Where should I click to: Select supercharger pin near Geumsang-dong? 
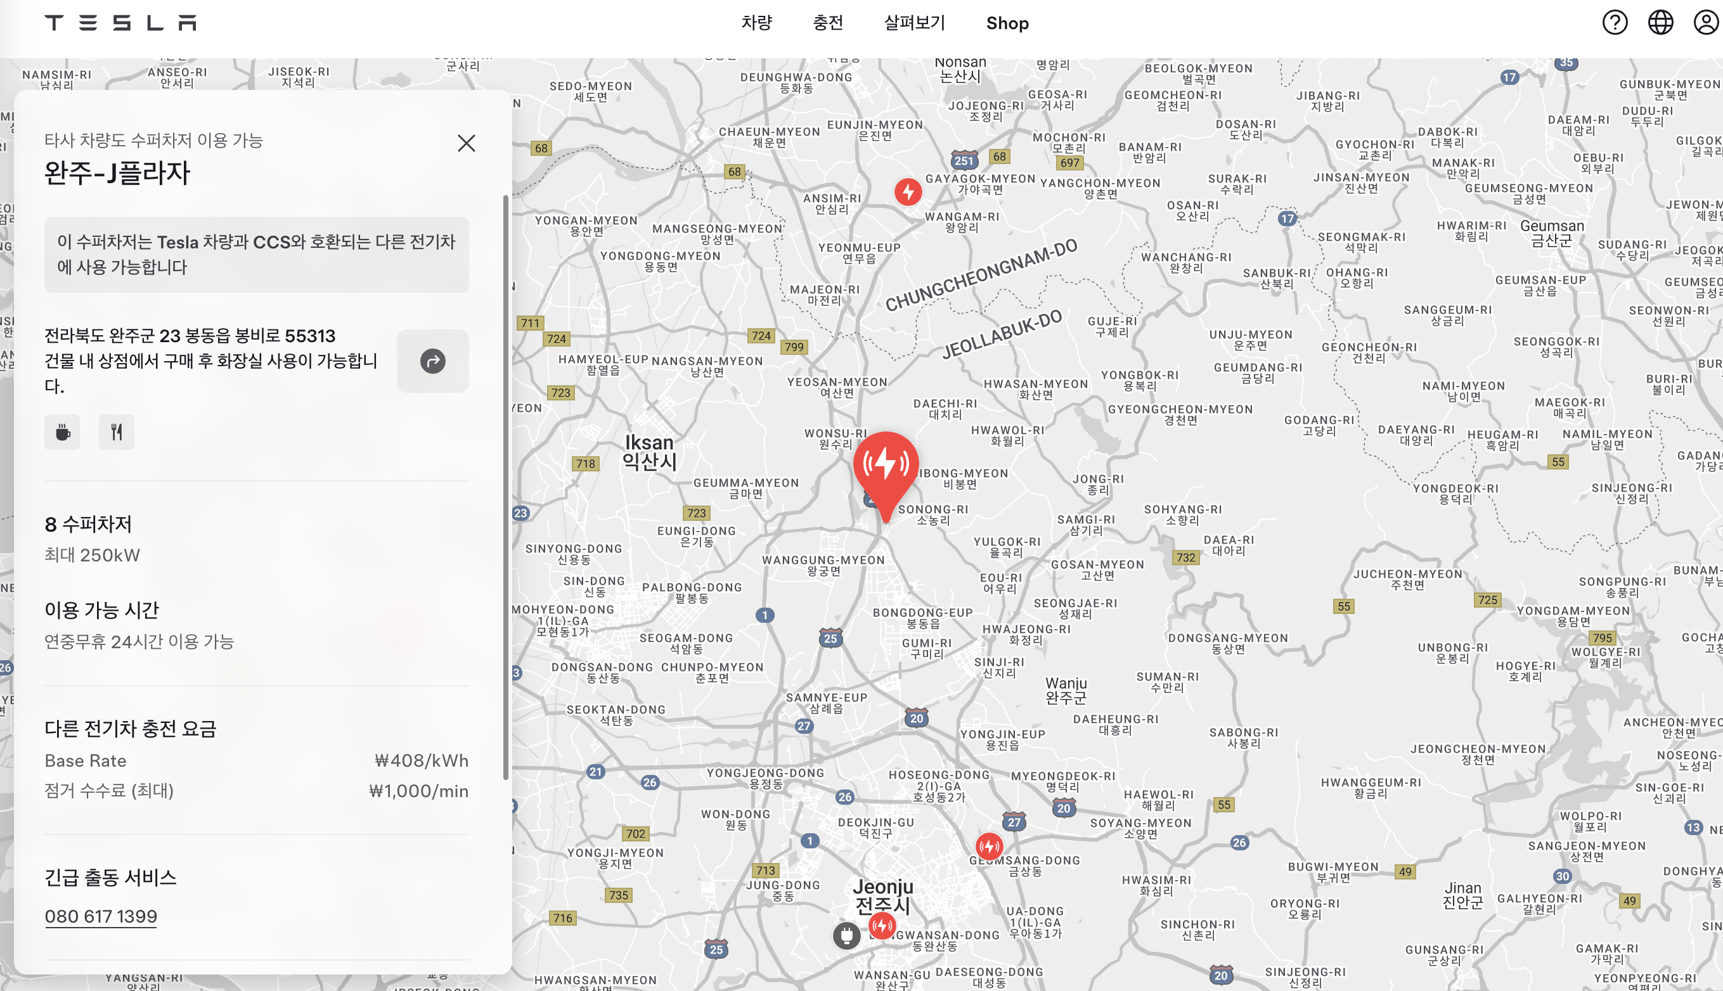[x=988, y=846]
